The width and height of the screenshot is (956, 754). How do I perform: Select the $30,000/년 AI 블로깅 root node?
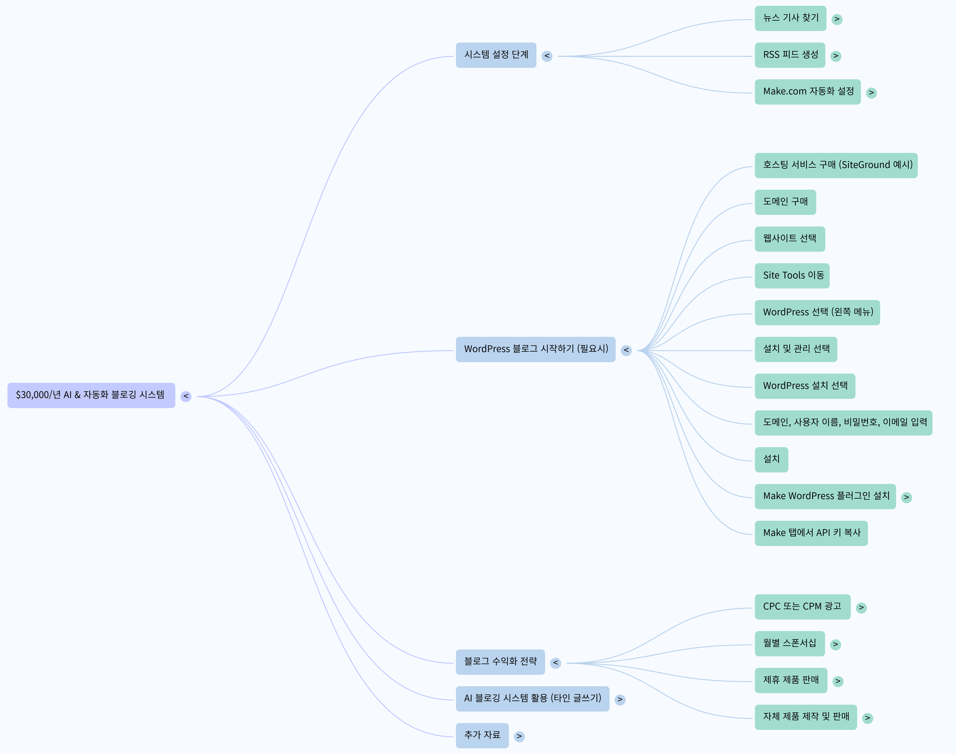click(x=91, y=395)
